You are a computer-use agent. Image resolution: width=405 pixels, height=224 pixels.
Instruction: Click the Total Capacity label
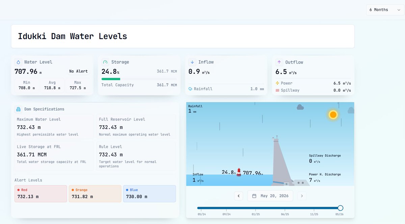(x=118, y=85)
